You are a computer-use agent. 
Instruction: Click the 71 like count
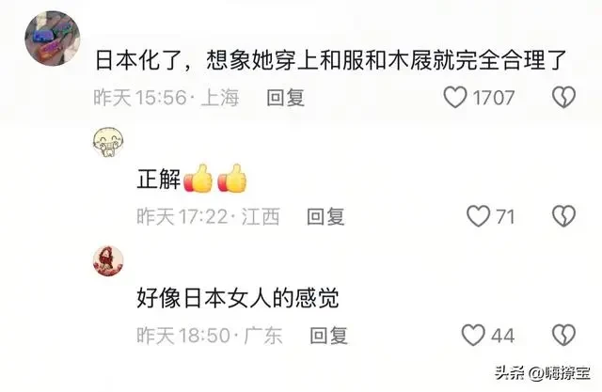click(505, 217)
